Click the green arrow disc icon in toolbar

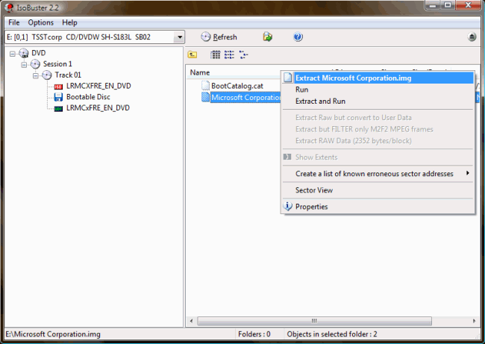point(267,37)
